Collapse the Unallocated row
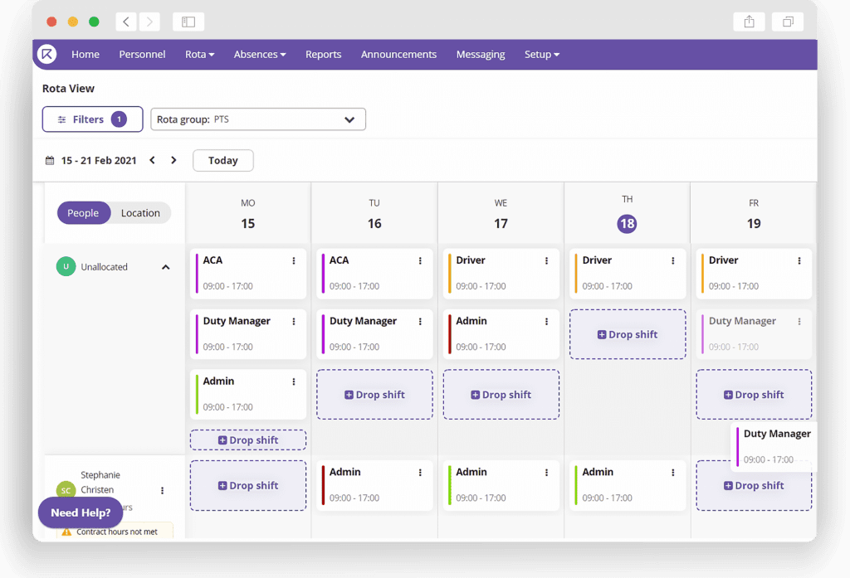The width and height of the screenshot is (850, 578). pyautogui.click(x=165, y=267)
